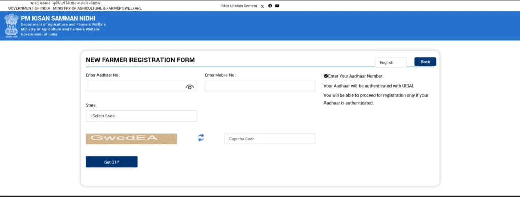Click the national emblem logo
The image size is (520, 197).
click(11, 26)
